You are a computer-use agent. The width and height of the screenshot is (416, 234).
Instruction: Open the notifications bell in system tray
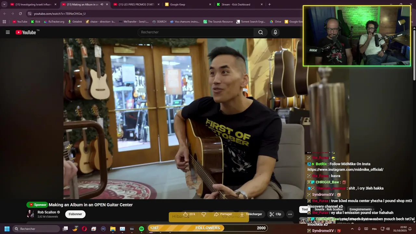[x=410, y=229]
